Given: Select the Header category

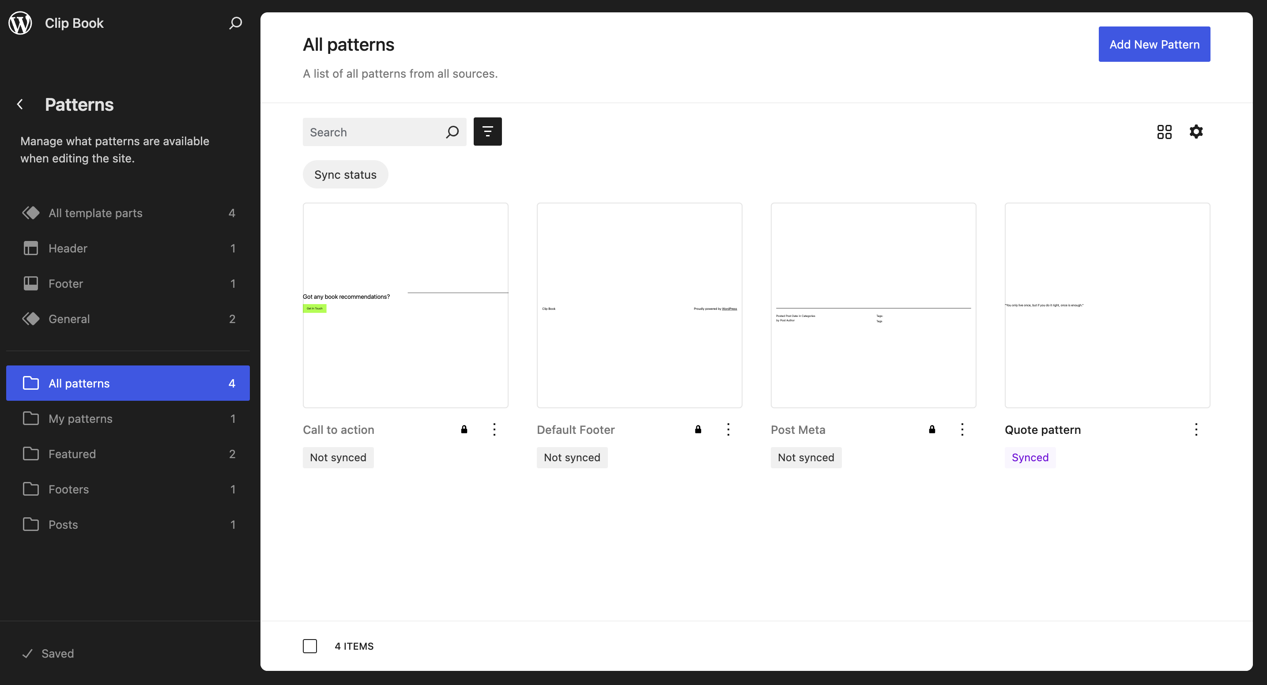Looking at the screenshot, I should [128, 248].
